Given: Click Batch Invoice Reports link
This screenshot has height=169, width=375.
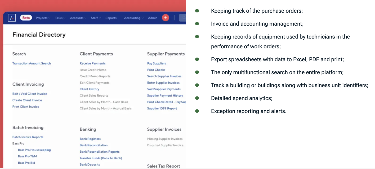Looking at the screenshot, I should (28, 137).
